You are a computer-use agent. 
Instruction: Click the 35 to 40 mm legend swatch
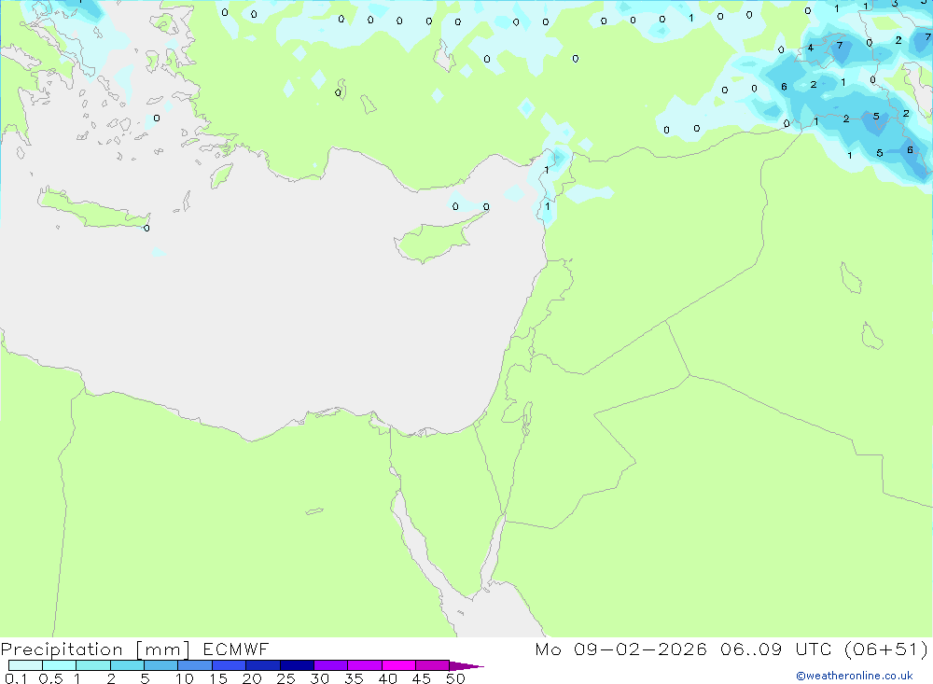coord(365,665)
